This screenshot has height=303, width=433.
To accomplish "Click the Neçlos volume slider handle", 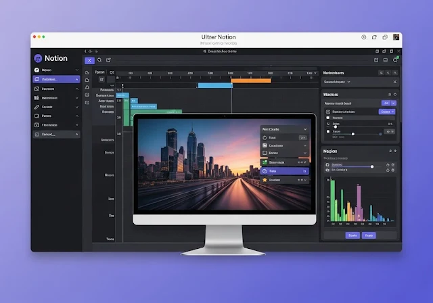I will (372, 166).
